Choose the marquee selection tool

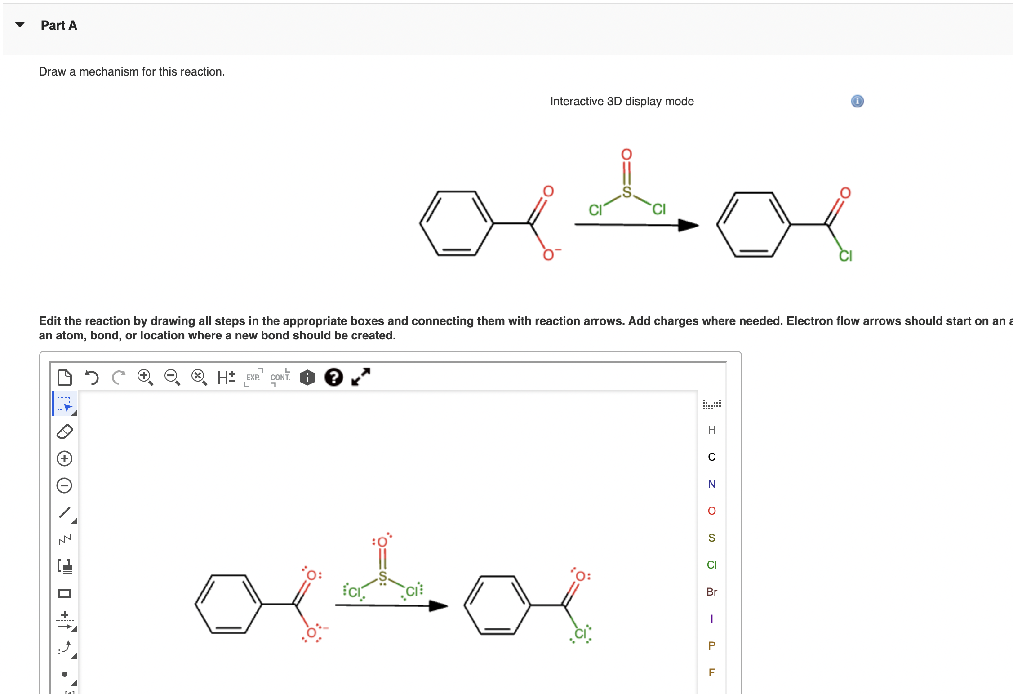(65, 404)
